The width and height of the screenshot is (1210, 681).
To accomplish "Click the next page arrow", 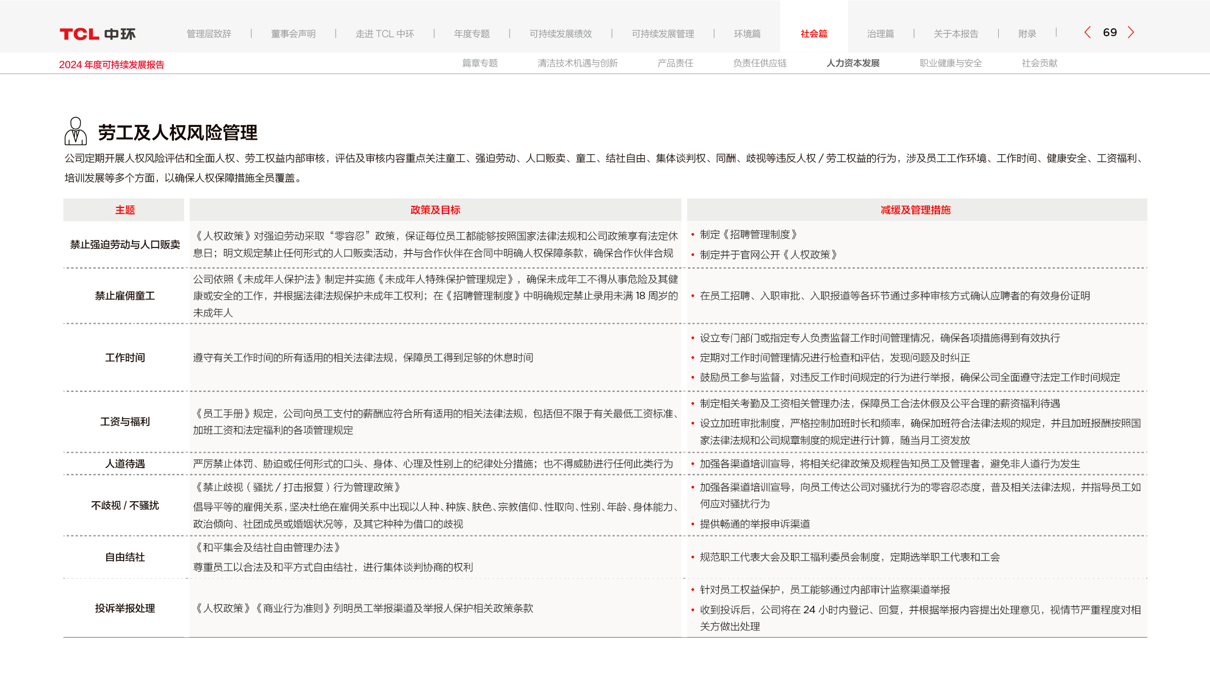I will (1131, 33).
